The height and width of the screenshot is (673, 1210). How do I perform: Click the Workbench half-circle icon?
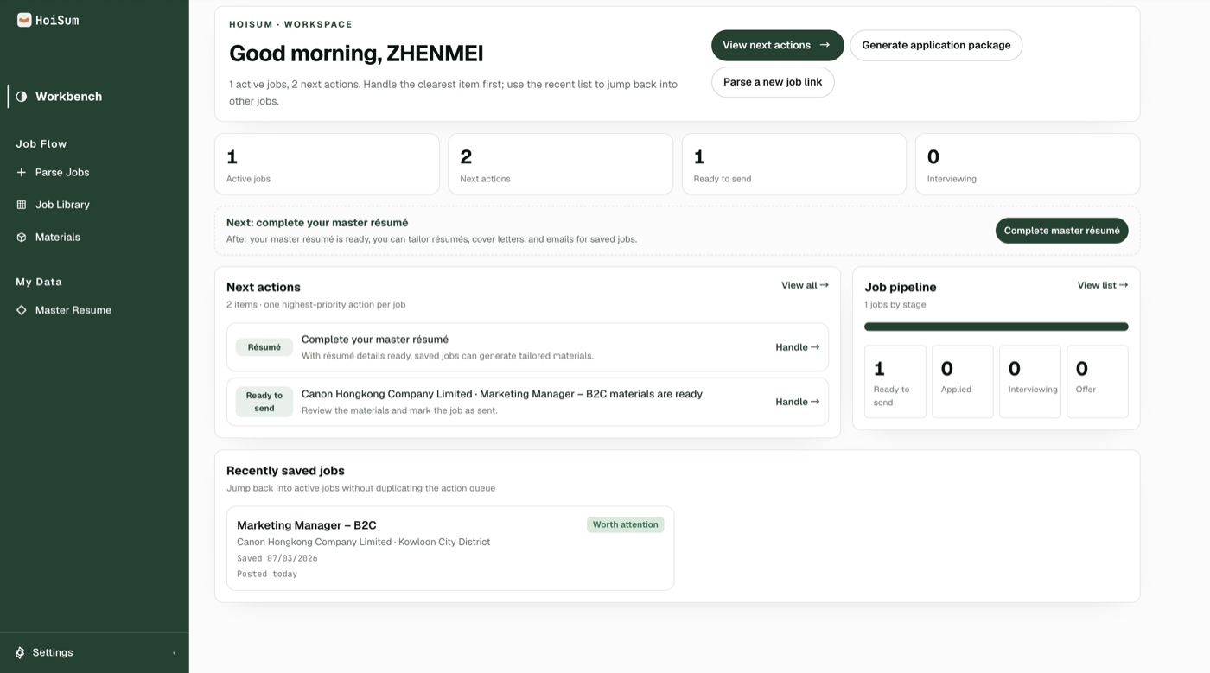coord(22,97)
